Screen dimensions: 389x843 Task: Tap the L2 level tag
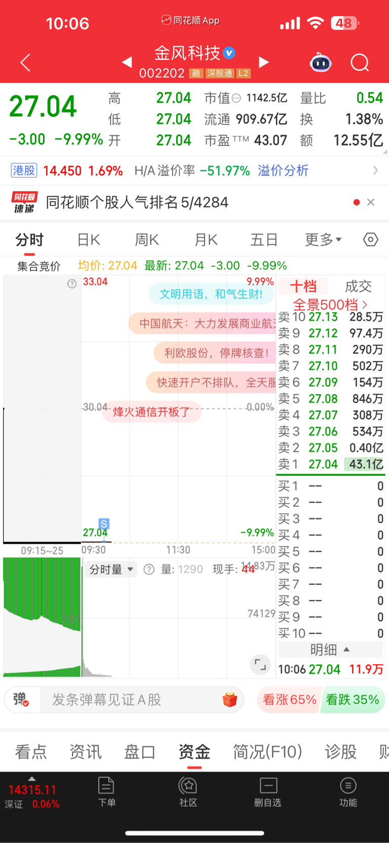243,73
